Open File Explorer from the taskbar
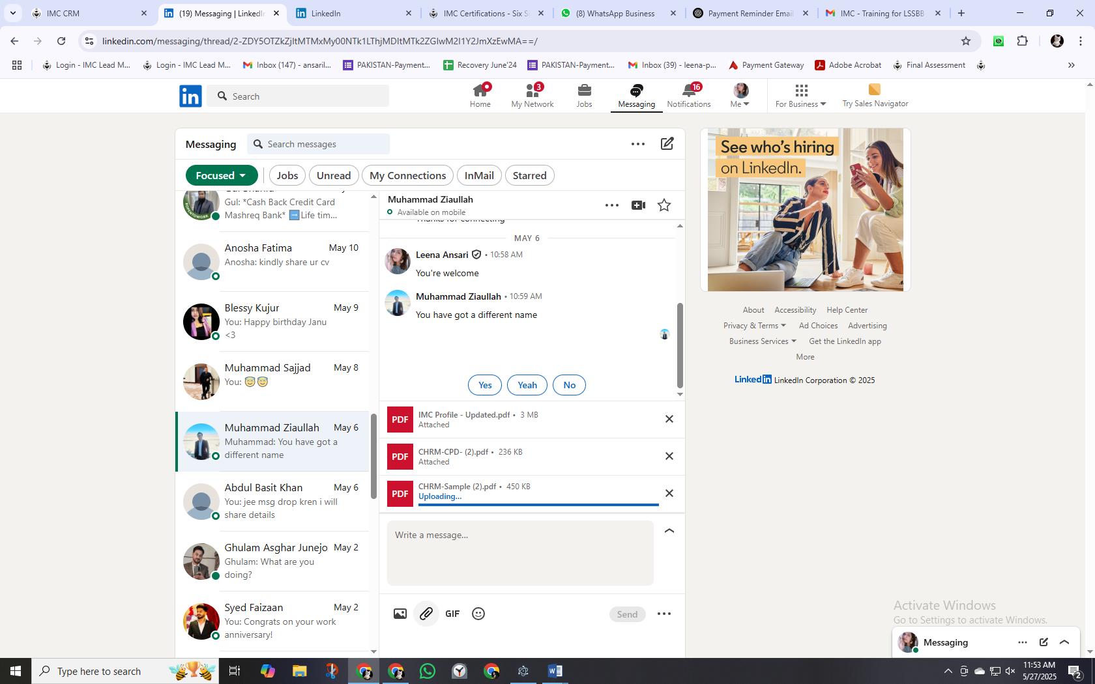The height and width of the screenshot is (684, 1095). [x=299, y=671]
